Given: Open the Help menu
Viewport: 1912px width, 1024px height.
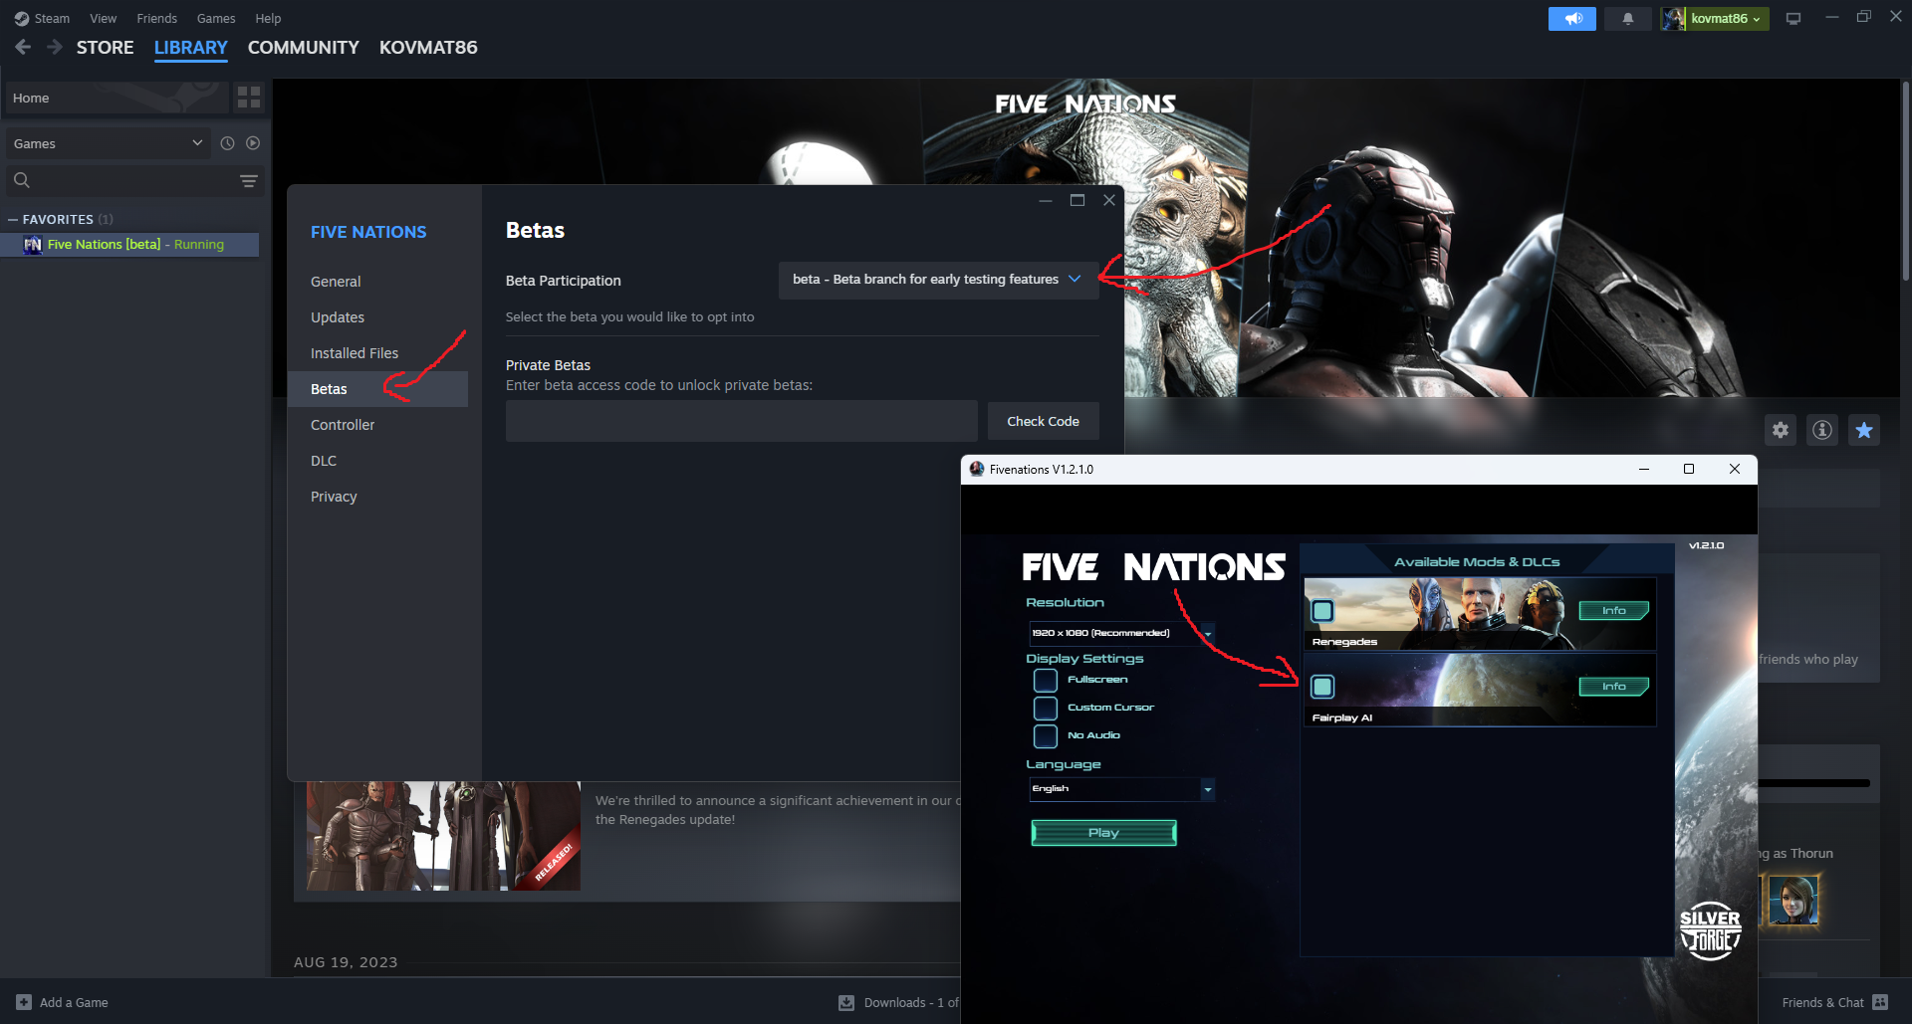Looking at the screenshot, I should 268,19.
